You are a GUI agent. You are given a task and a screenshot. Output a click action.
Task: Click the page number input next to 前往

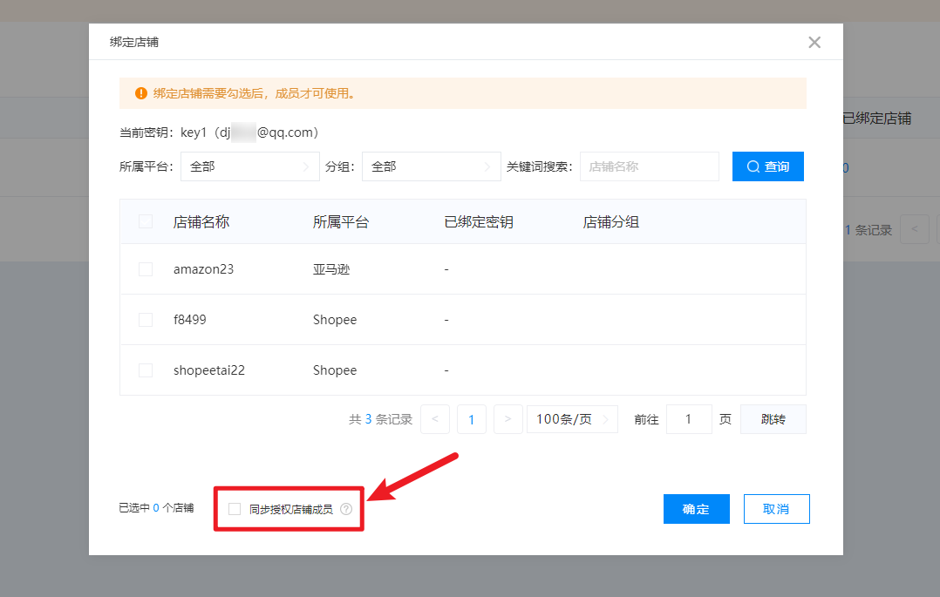coord(688,419)
